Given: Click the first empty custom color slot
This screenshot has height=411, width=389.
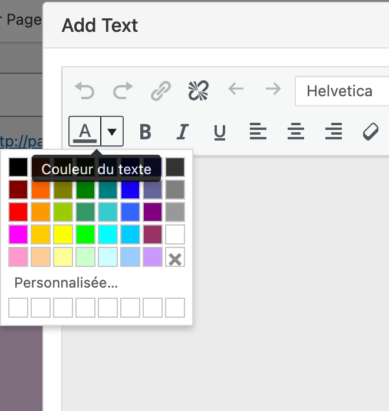Looking at the screenshot, I should coord(18,308).
